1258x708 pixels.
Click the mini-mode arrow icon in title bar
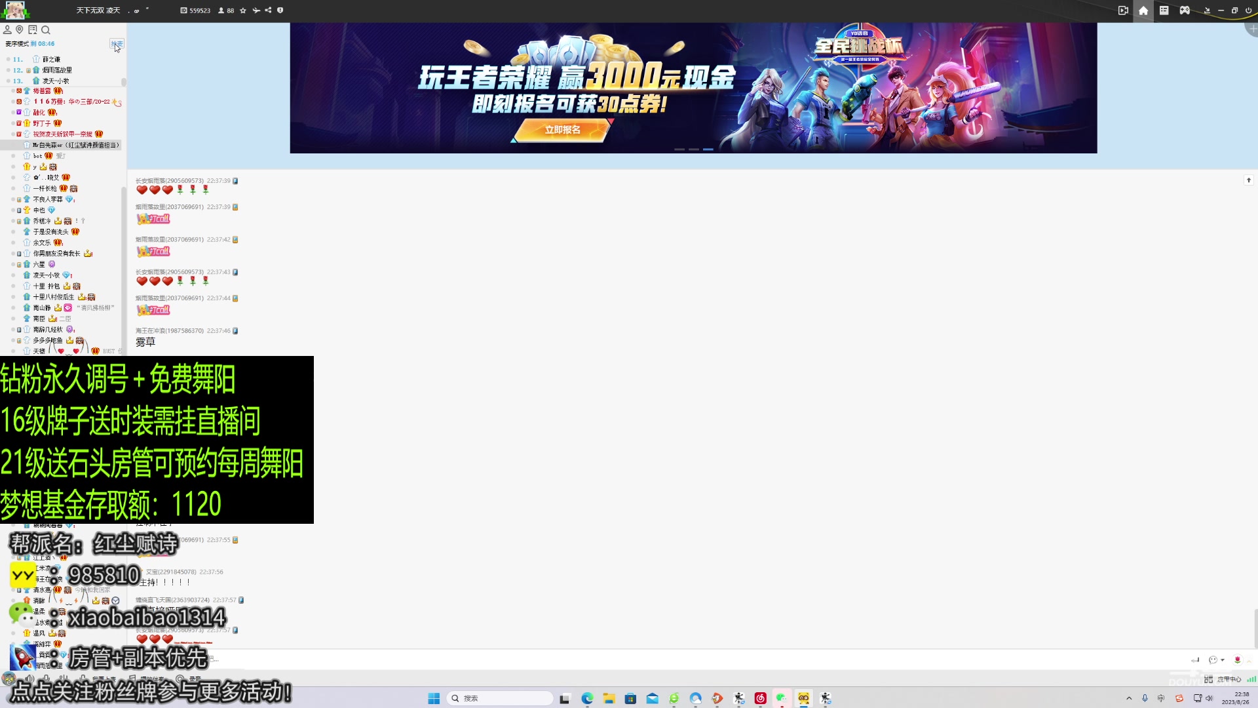(x=1207, y=10)
